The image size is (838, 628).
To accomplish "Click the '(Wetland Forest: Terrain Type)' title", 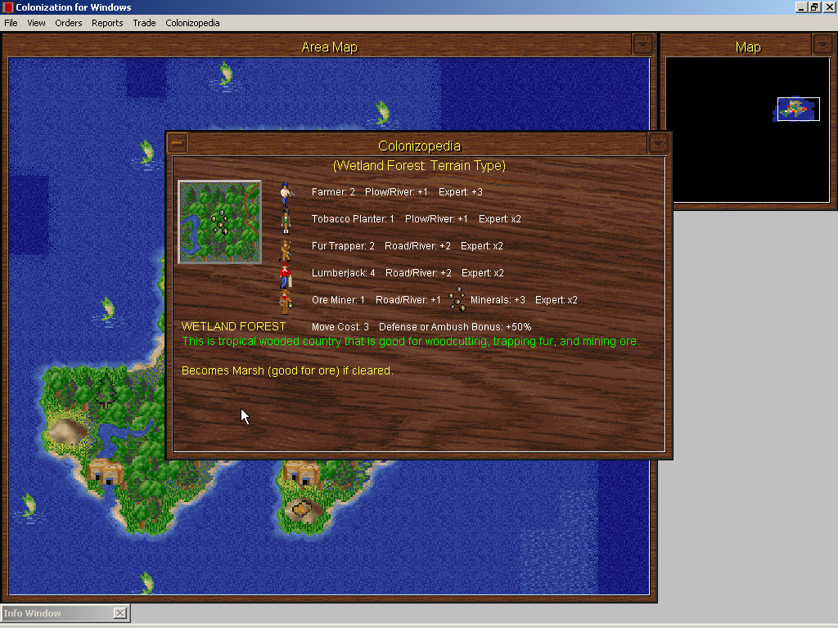I will point(419,165).
